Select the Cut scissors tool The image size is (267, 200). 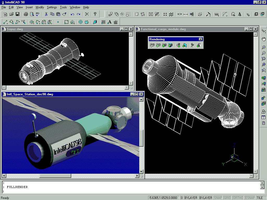click(46, 14)
